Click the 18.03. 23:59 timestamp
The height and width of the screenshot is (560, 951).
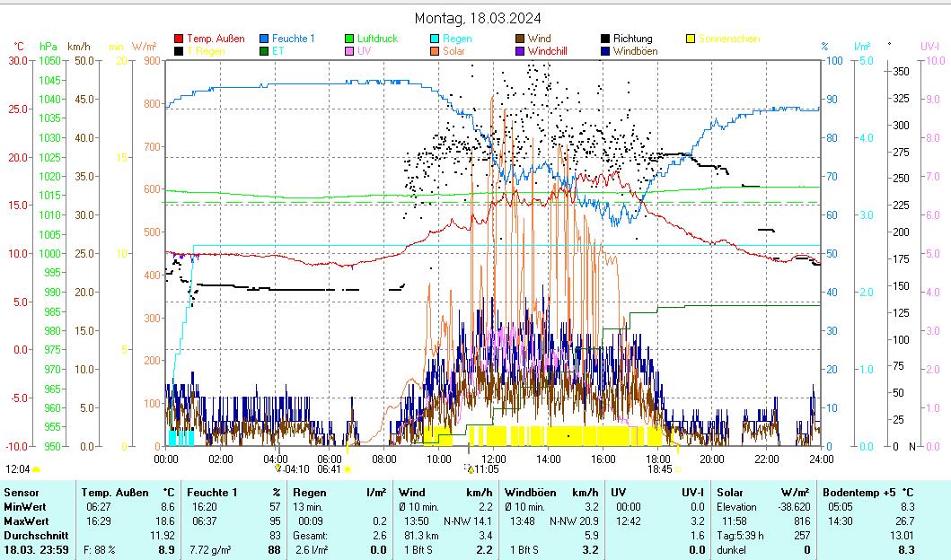(37, 550)
